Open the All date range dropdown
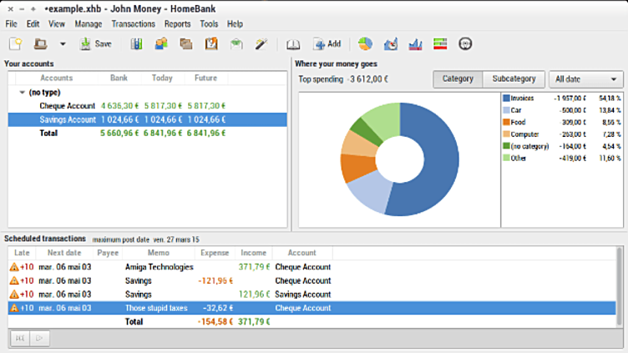628x353 pixels. (586, 79)
